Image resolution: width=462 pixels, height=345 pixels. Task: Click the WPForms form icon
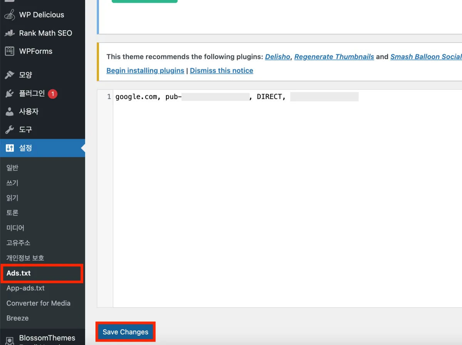[x=9, y=51]
